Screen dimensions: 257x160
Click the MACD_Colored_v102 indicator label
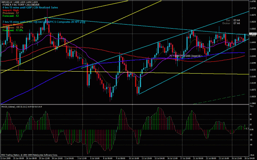coord(21,107)
